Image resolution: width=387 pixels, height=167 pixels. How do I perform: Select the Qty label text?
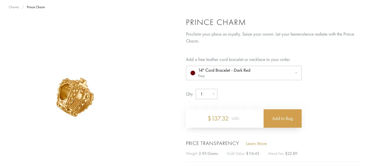pyautogui.click(x=189, y=94)
